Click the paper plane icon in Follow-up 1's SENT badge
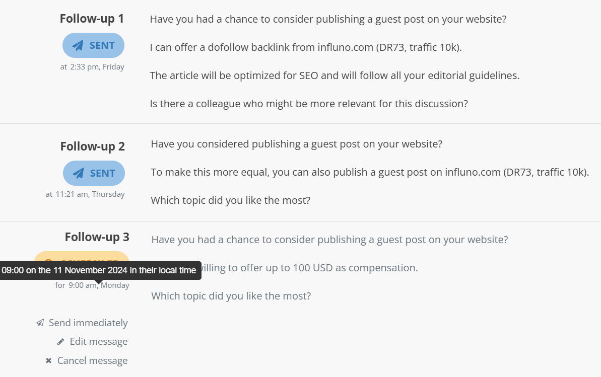Viewport: 601px width, 377px height. pyautogui.click(x=78, y=46)
